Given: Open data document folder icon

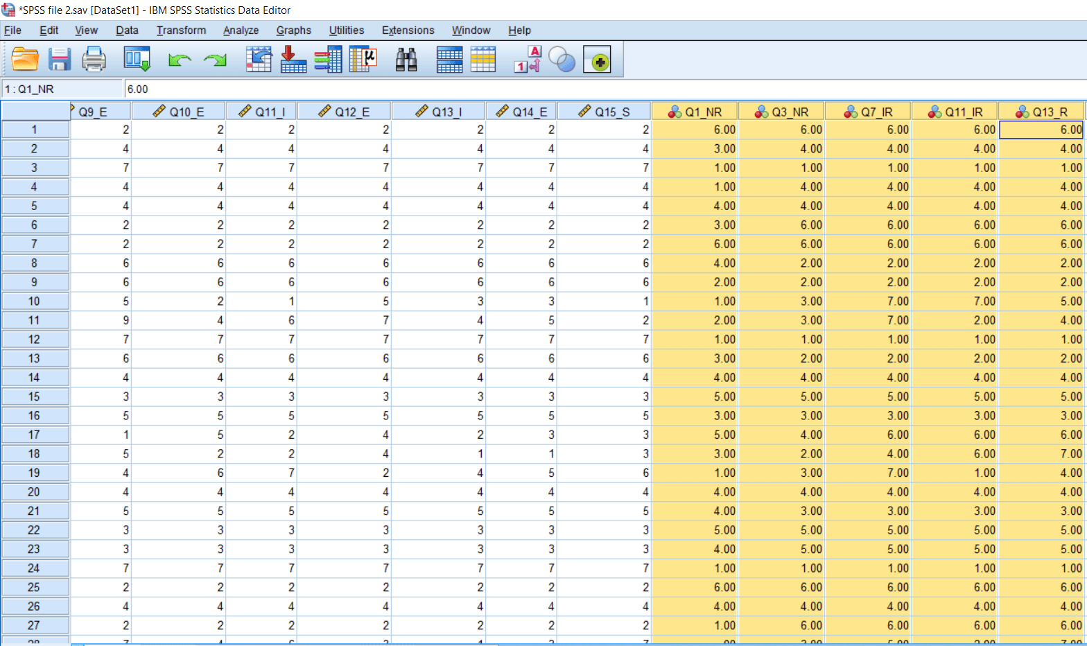Looking at the screenshot, I should 25,60.
